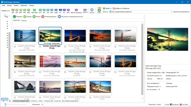This screenshot has height=107, width=191.
Task: Check the Golden Gate Bridge 01.jpg checkbox
Action: [x=15, y=47]
